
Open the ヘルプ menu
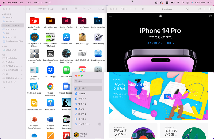pyautogui.click(x=48, y=2)
